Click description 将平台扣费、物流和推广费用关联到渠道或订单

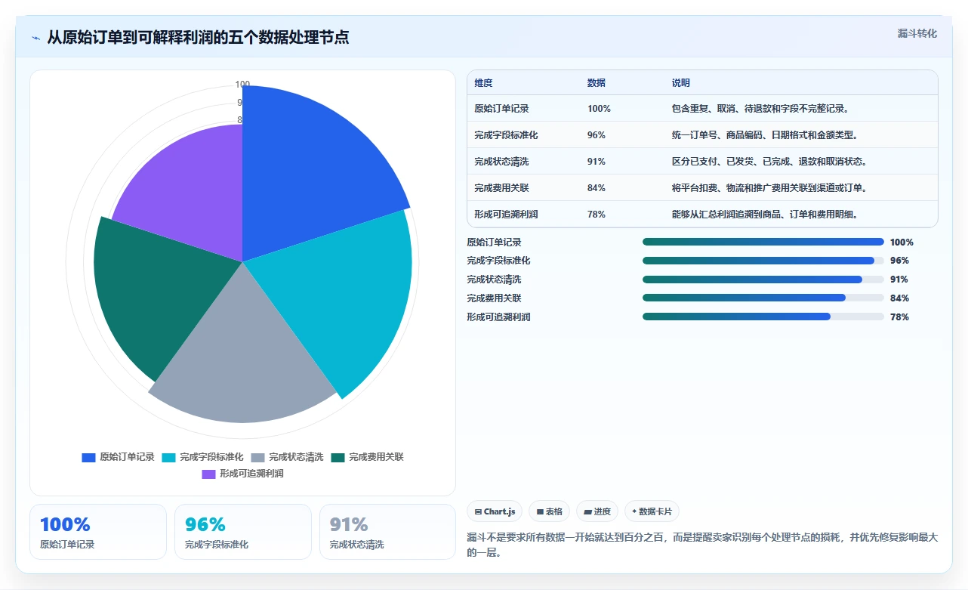(x=770, y=188)
